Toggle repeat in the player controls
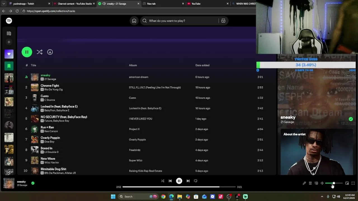The width and height of the screenshot is (358, 201). (196, 181)
